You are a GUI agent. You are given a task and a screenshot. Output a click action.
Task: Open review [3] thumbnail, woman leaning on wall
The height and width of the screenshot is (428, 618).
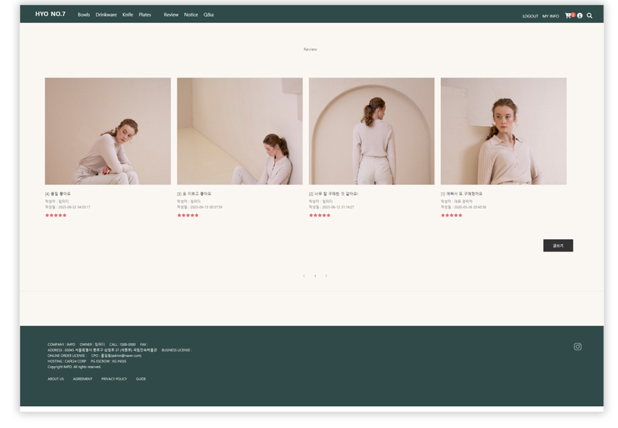coord(240,131)
